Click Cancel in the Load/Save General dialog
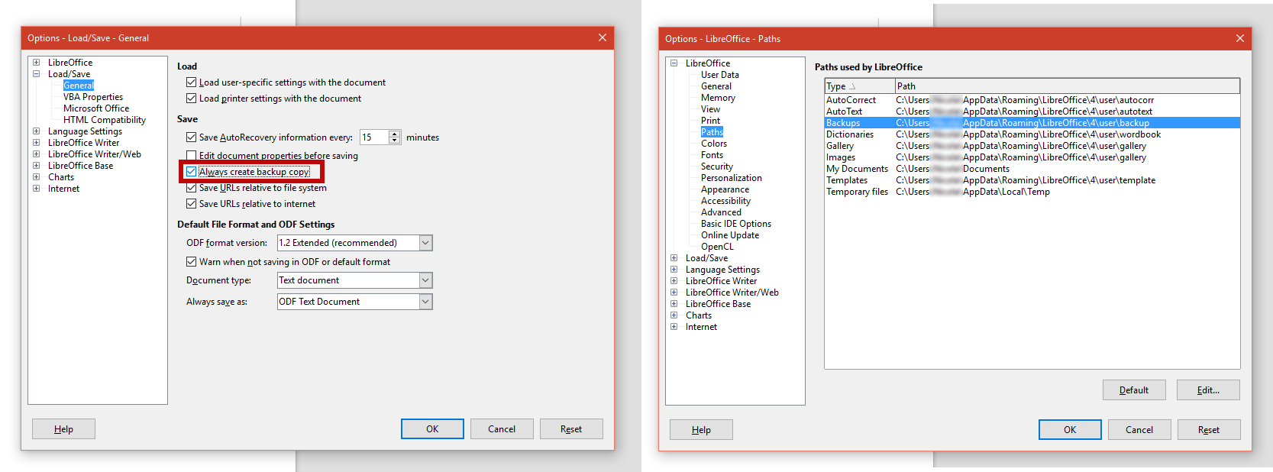Image resolution: width=1273 pixels, height=472 pixels. (x=502, y=429)
